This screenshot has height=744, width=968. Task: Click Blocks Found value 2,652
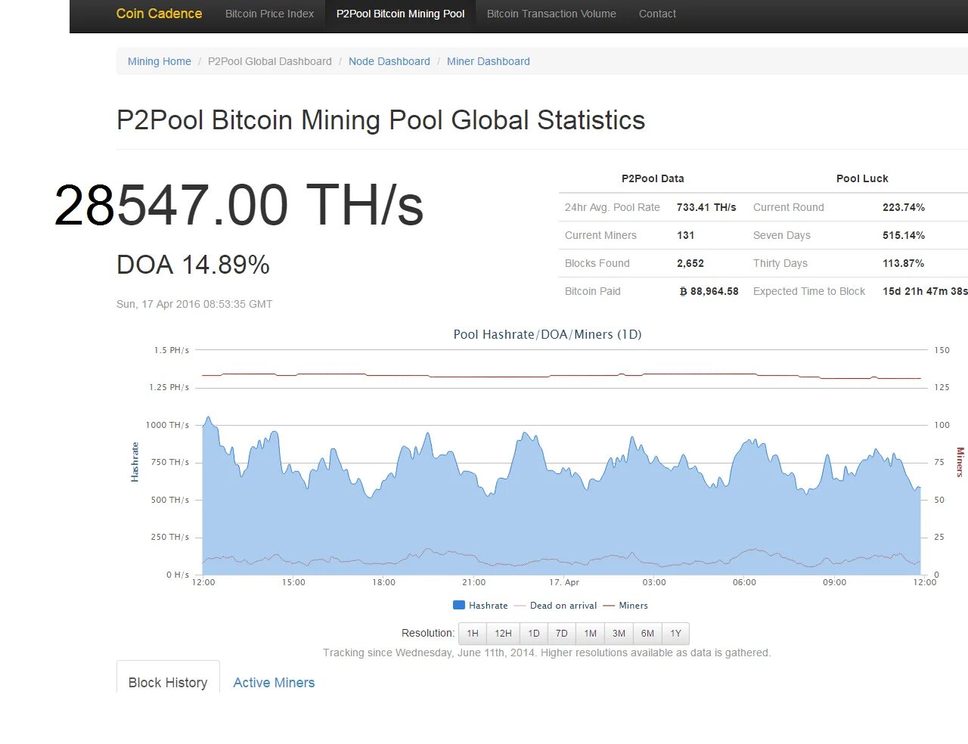(x=690, y=263)
